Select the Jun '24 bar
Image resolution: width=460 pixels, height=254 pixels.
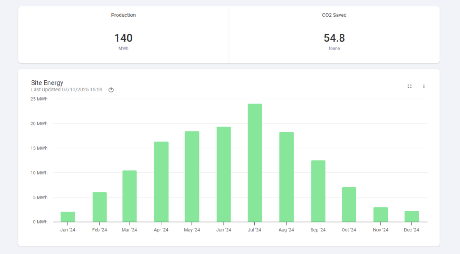224,174
